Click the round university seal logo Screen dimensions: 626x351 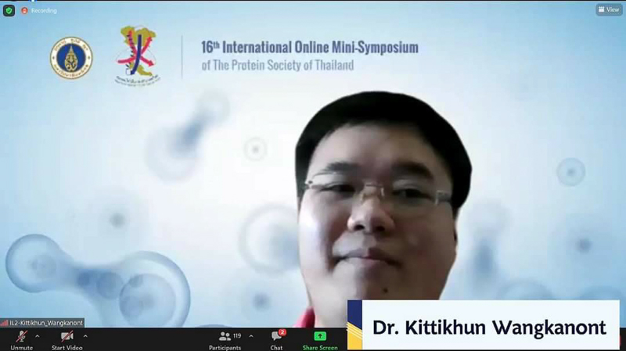pos(70,57)
